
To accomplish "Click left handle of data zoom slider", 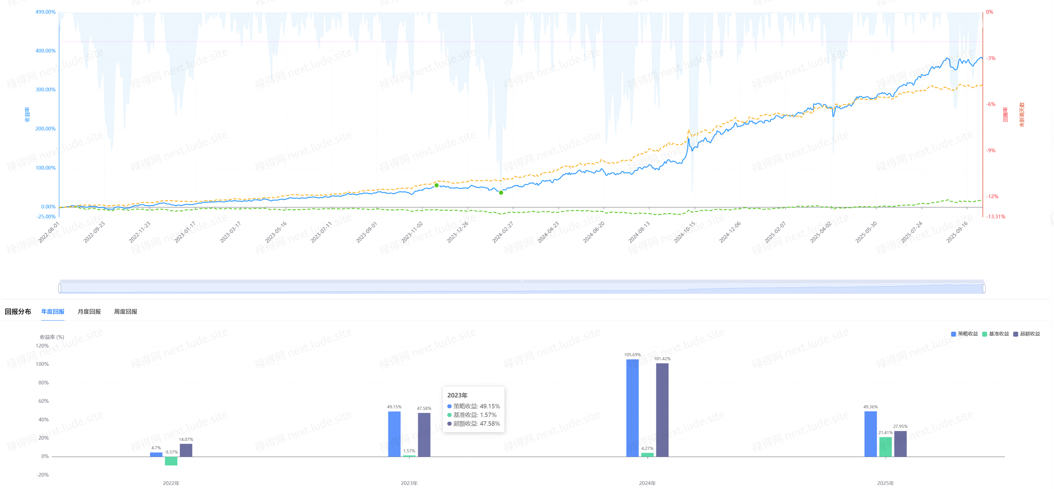I will coord(60,288).
